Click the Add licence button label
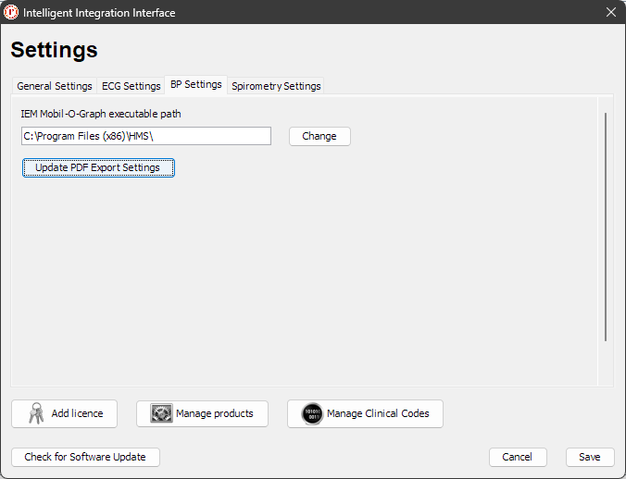The width and height of the screenshot is (626, 479). click(x=77, y=413)
